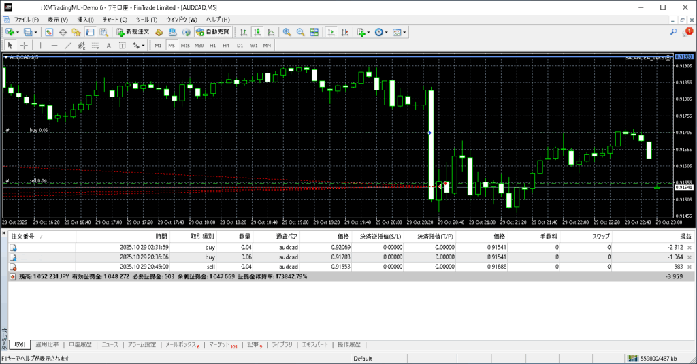Screen dimensions: 697x364
Task: Zoom out on the chart
Action: (x=300, y=32)
